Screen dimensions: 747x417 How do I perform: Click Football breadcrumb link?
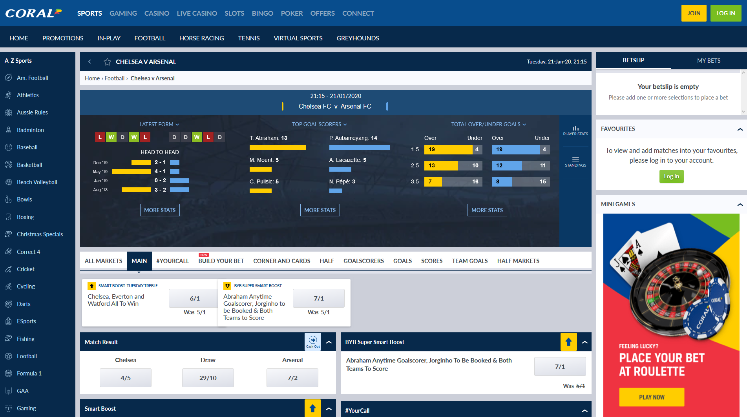pyautogui.click(x=114, y=78)
